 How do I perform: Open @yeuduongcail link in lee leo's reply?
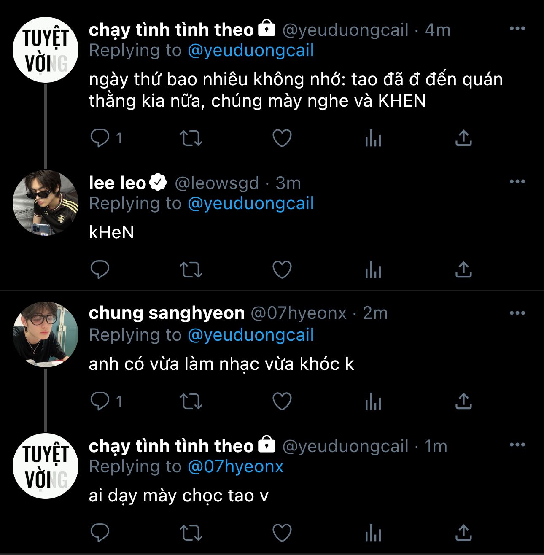(250, 204)
